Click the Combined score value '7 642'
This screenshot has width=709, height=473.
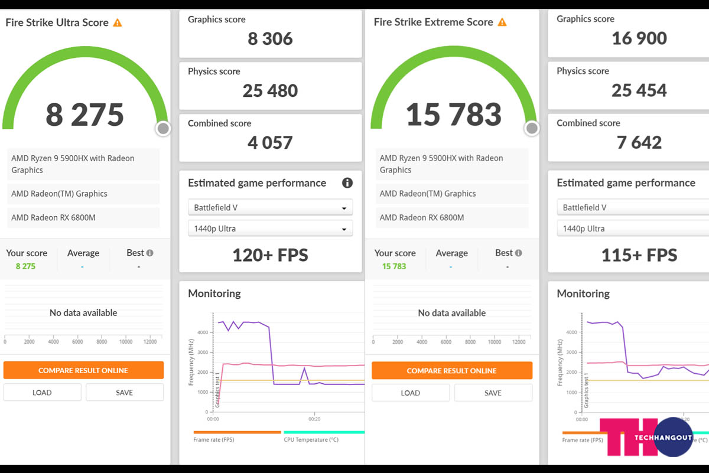(639, 142)
